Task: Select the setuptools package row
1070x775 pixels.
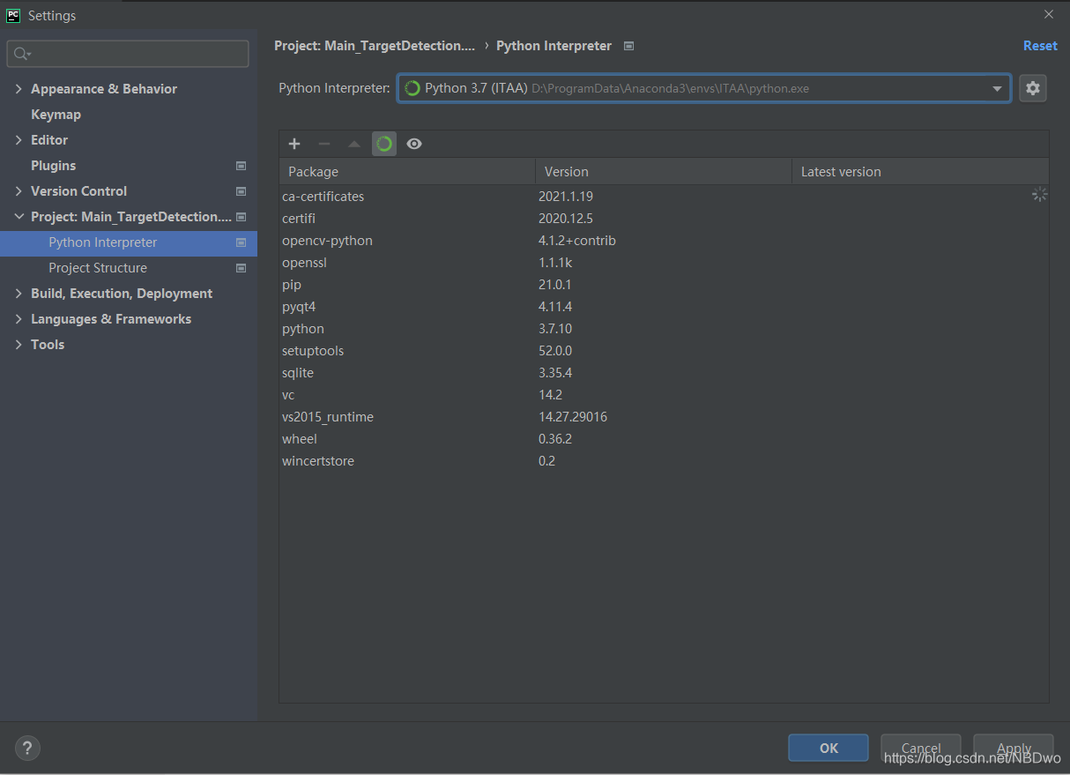Action: point(664,351)
